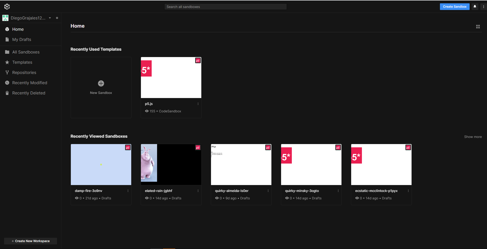Open the All Sandboxes folder

pos(26,52)
